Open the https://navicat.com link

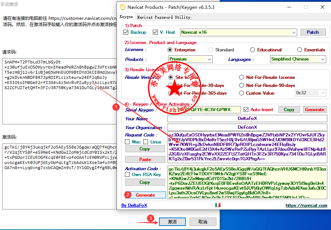click(x=306, y=205)
